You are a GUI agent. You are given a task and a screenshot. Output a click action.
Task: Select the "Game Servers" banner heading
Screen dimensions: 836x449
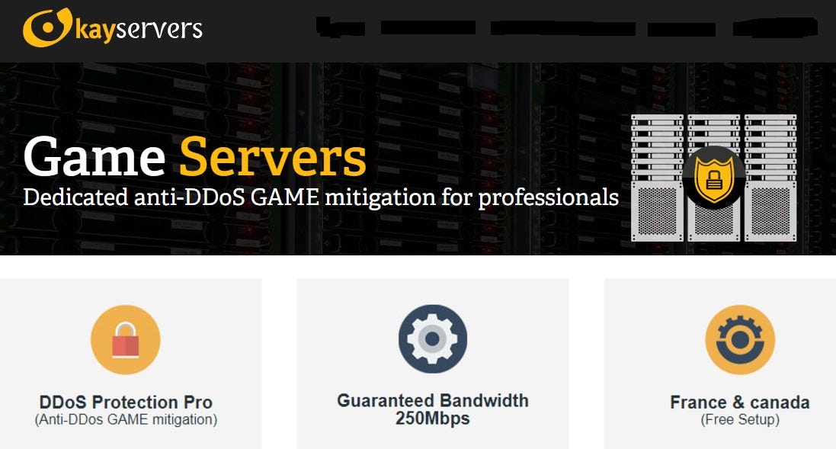point(195,156)
